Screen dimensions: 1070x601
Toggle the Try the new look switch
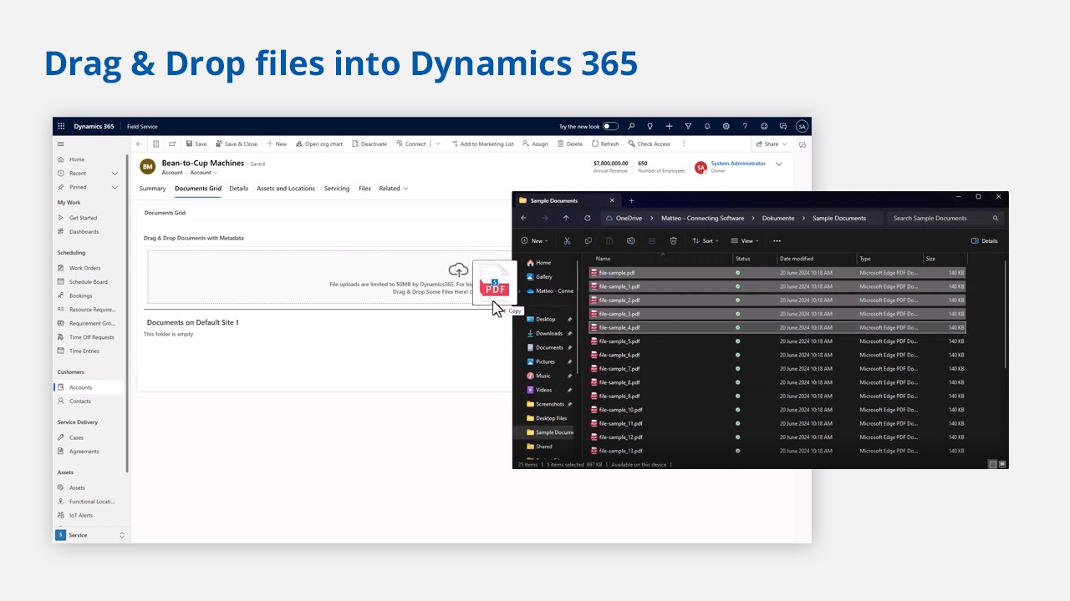(x=611, y=126)
